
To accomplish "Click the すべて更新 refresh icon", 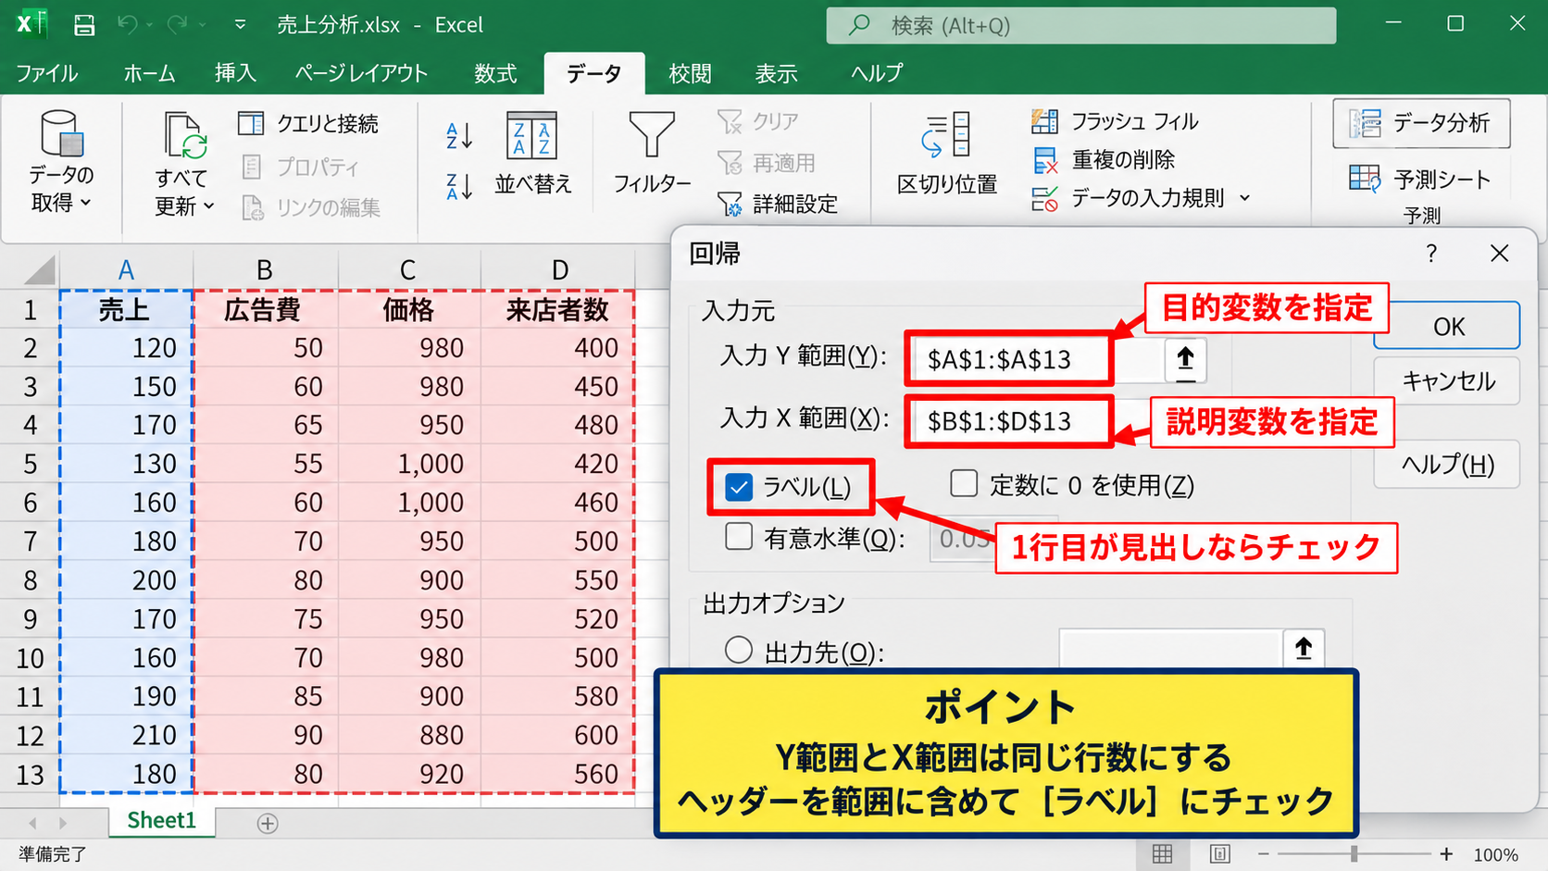I will [184, 136].
